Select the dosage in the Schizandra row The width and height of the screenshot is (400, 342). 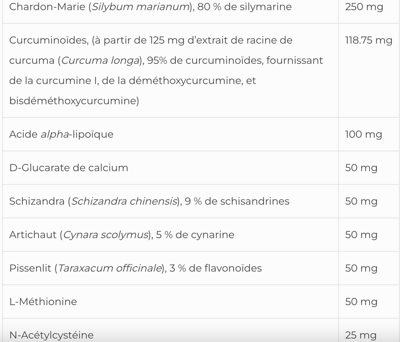tap(361, 201)
